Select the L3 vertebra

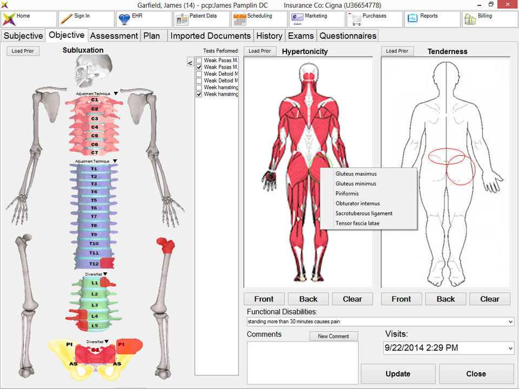[x=94, y=305]
